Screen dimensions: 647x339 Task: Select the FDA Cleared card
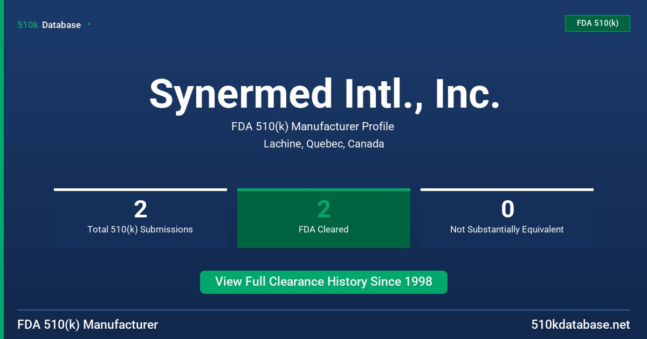323,218
